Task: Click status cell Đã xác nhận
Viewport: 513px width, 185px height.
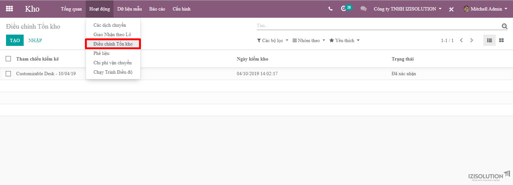Action: (x=404, y=74)
